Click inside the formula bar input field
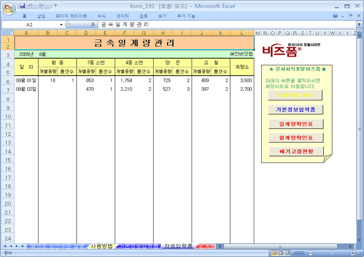 pyautogui.click(x=225, y=25)
